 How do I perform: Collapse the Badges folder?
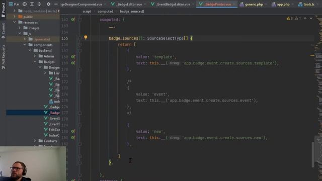[35, 61]
